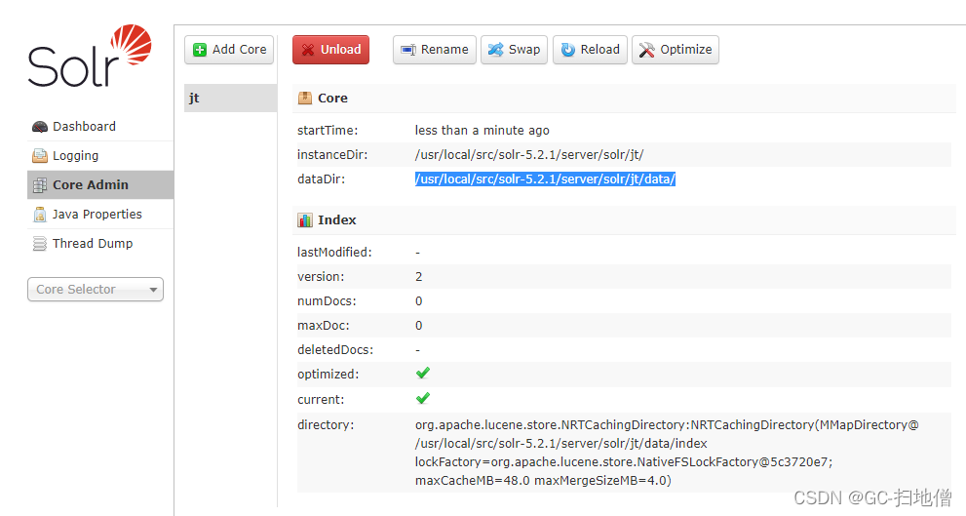Click the Optimize button
The height and width of the screenshot is (516, 966).
[x=676, y=50]
